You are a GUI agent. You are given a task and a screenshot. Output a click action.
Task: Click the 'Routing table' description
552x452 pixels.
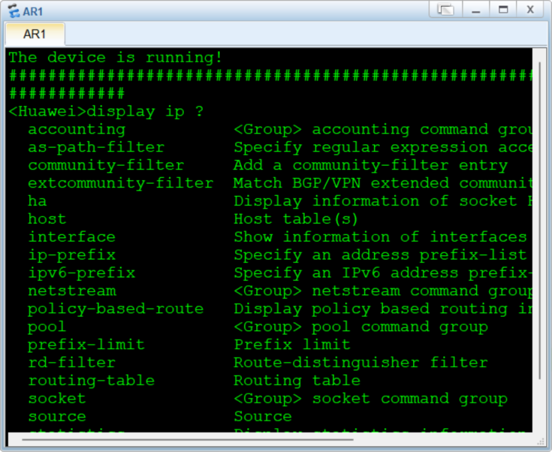click(x=297, y=380)
